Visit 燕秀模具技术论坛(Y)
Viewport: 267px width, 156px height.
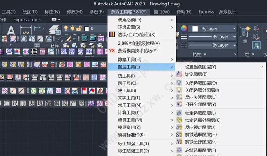(x=142, y=51)
